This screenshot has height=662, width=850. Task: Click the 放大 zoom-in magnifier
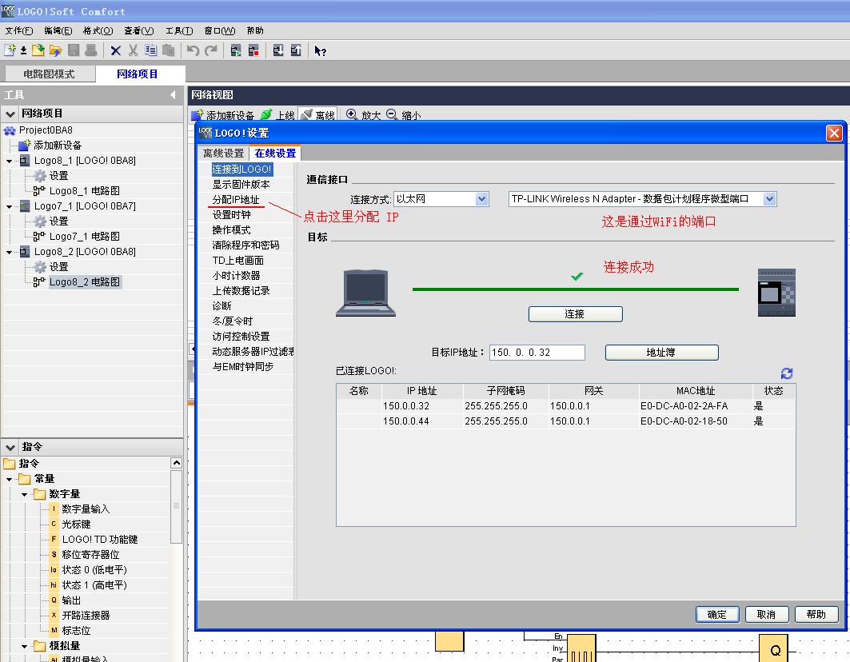click(352, 114)
